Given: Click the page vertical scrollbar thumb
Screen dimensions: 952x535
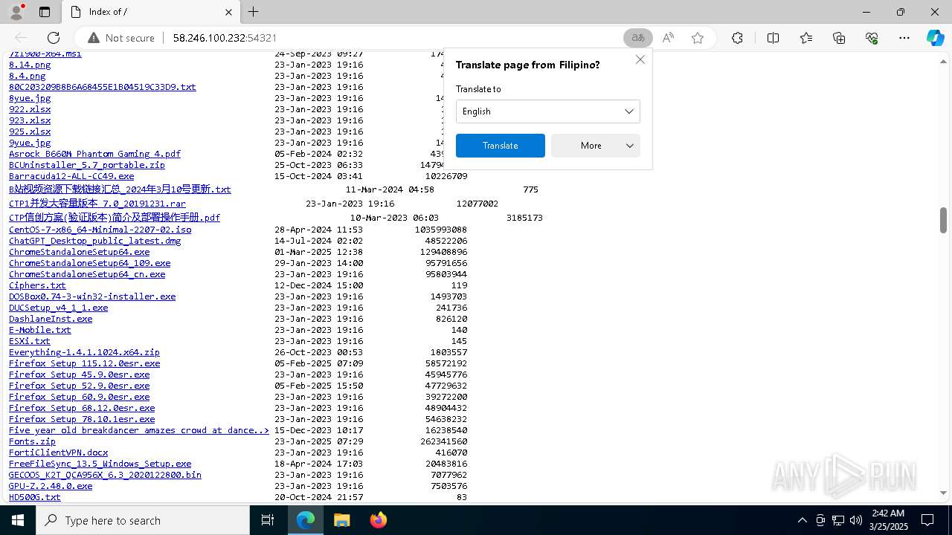Looking at the screenshot, I should pyautogui.click(x=944, y=221).
